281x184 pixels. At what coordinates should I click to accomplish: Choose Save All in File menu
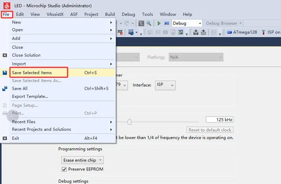point(58,89)
